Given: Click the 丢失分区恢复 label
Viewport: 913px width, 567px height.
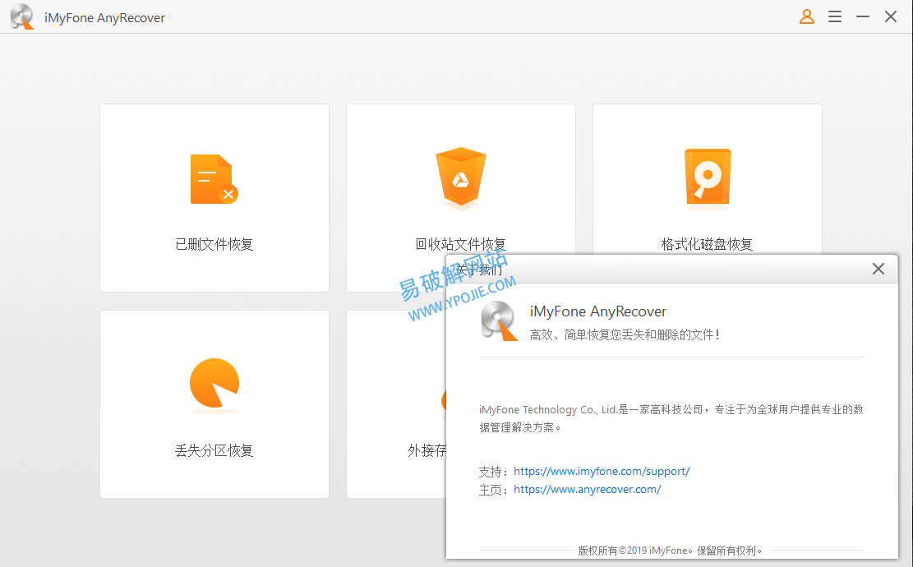Looking at the screenshot, I should pos(214,450).
